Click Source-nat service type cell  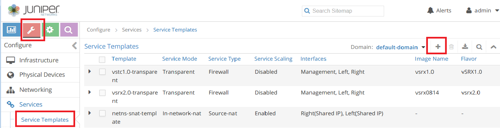[223, 114]
